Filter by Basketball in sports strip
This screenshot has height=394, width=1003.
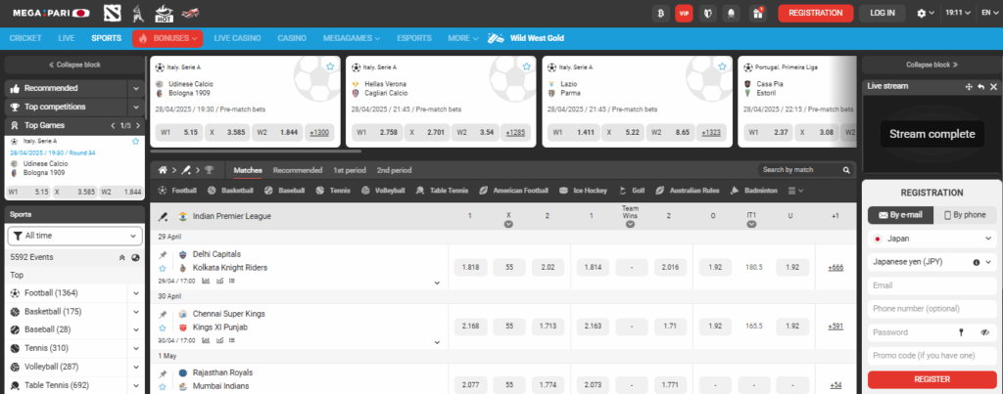pyautogui.click(x=231, y=191)
